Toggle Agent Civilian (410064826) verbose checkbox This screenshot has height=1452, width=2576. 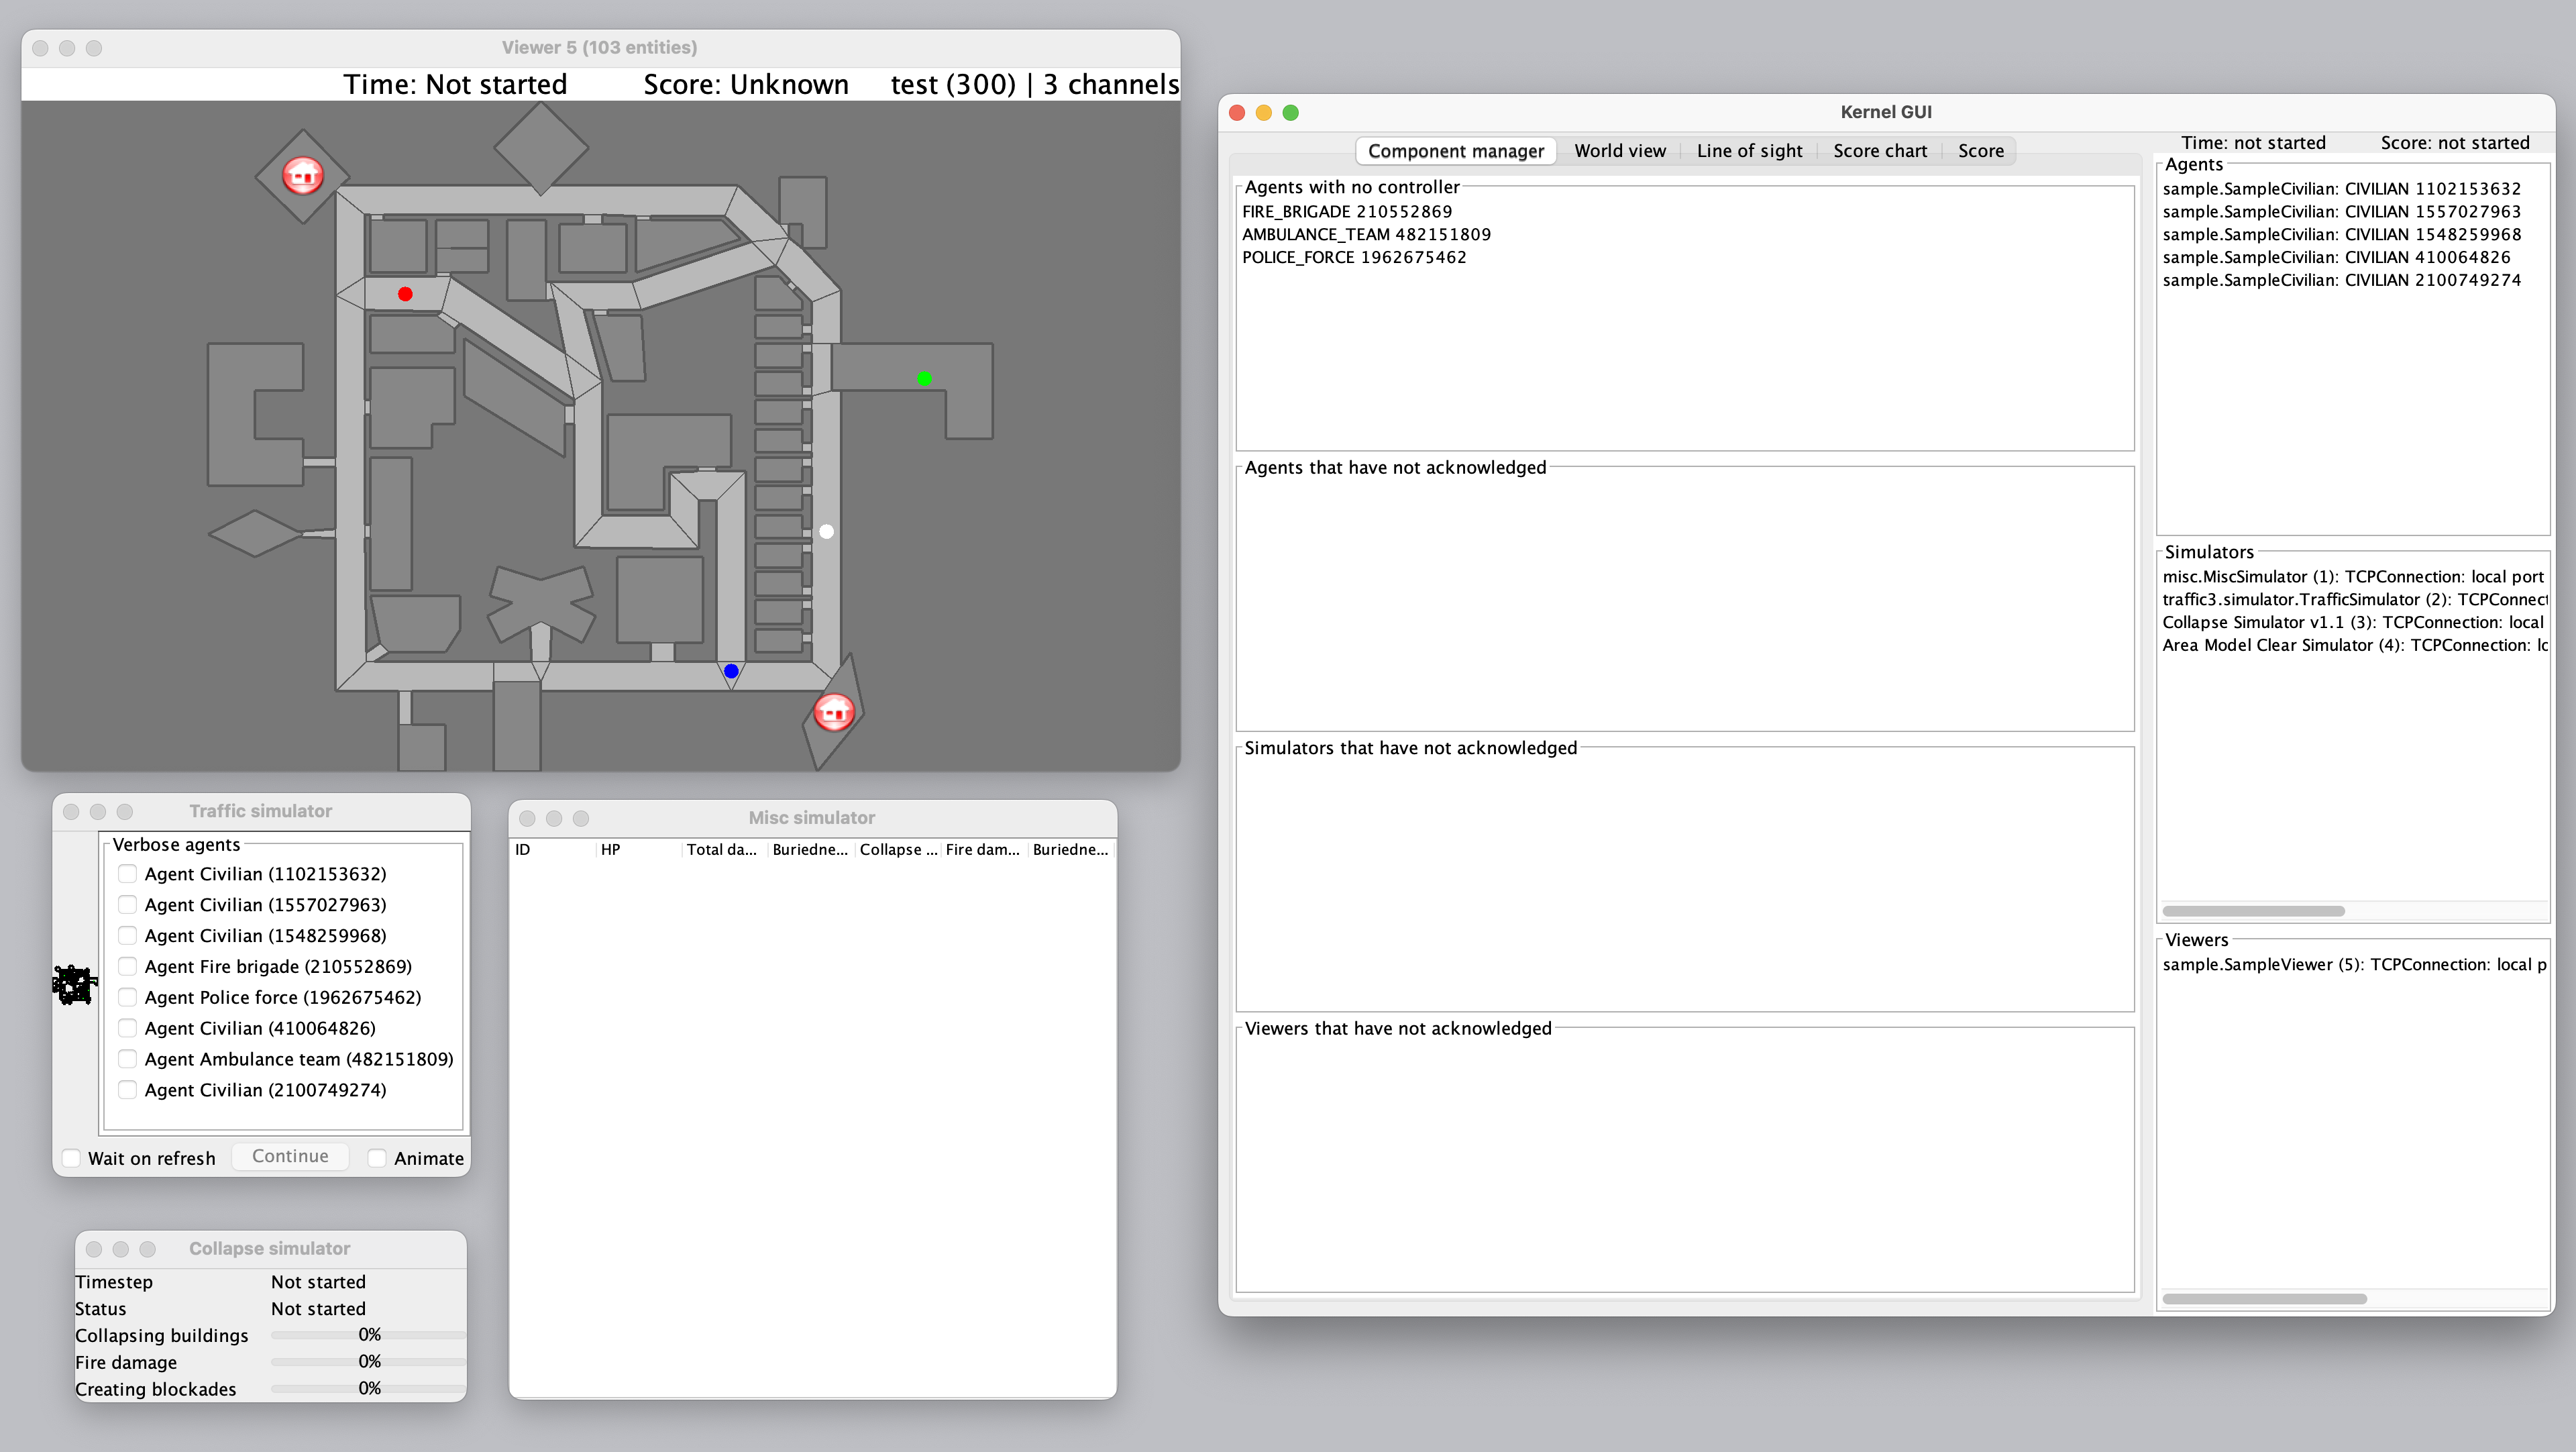pos(127,1028)
